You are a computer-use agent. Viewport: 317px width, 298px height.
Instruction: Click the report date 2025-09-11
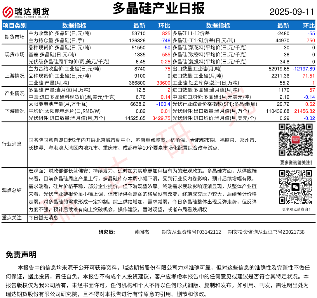[x=292, y=12]
